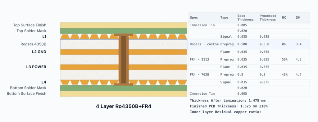The image size is (318, 122).
Task: Click the 0.8 base thickness in FR4 7628 row
Action: click(240, 75)
